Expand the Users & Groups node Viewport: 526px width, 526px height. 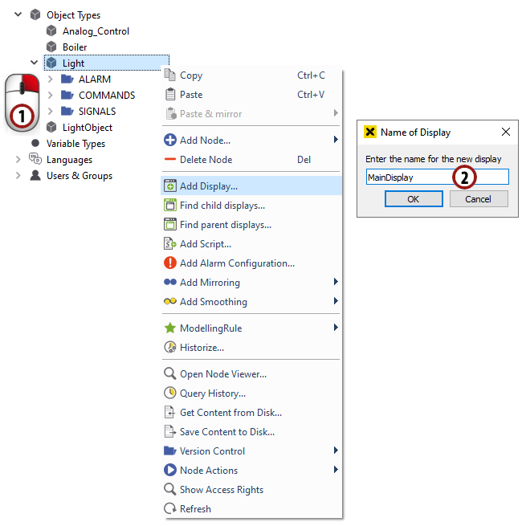(x=18, y=176)
